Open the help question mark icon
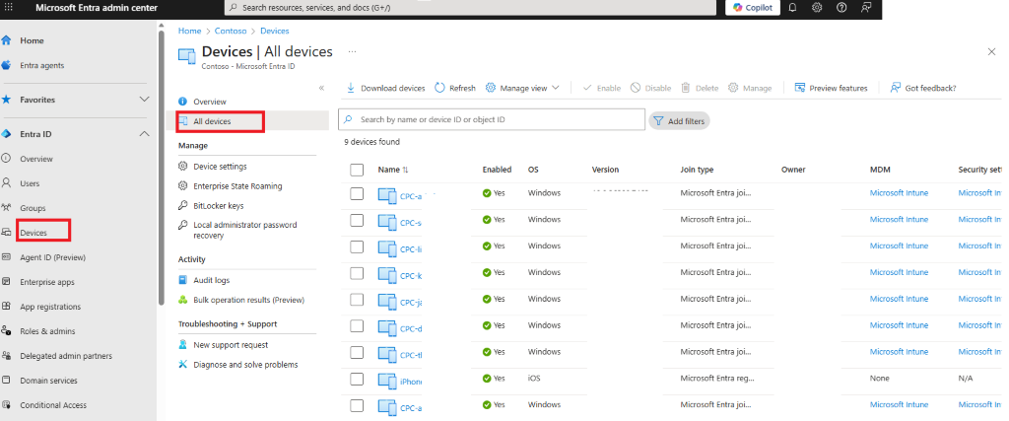 [x=841, y=8]
